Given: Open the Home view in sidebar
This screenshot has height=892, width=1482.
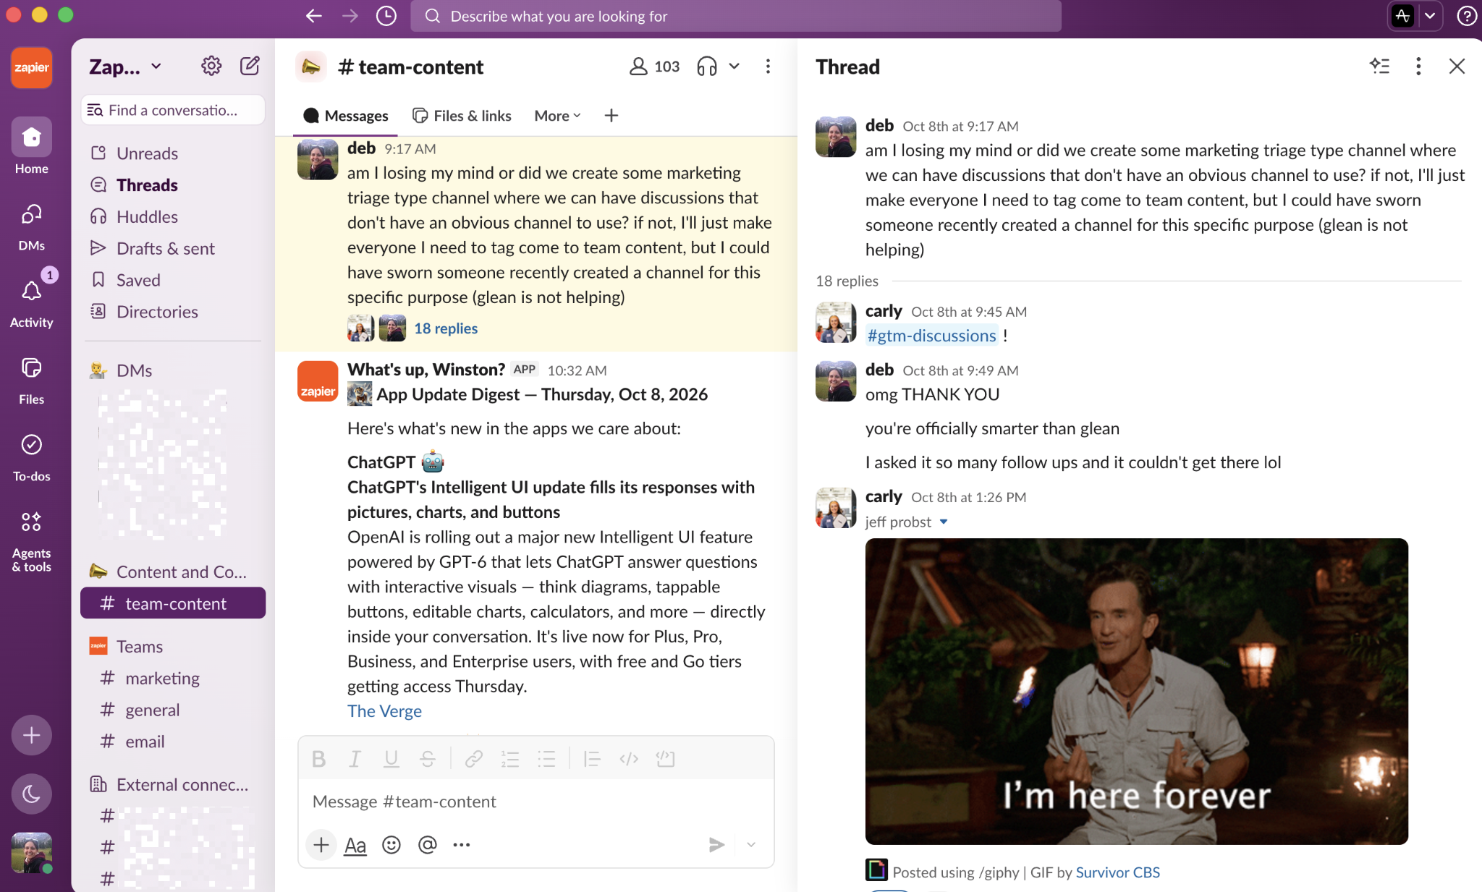Looking at the screenshot, I should 31,147.
